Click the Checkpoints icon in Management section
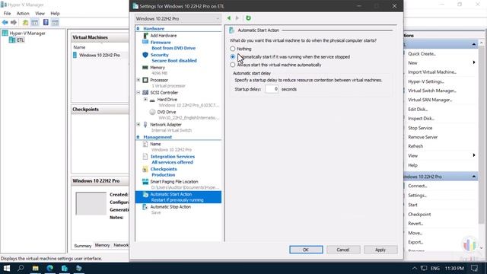This screenshot has height=274, width=487. click(x=145, y=169)
